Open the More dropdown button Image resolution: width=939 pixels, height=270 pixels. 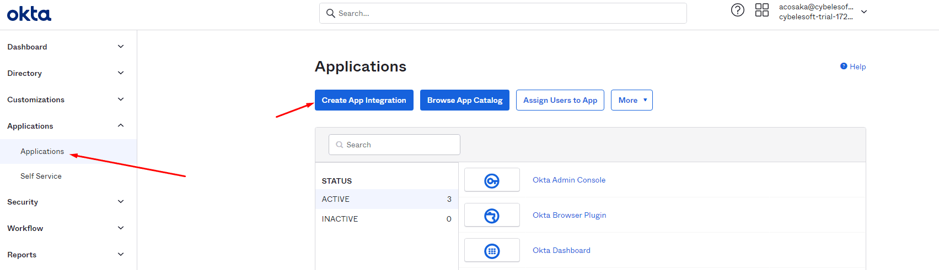tap(632, 100)
